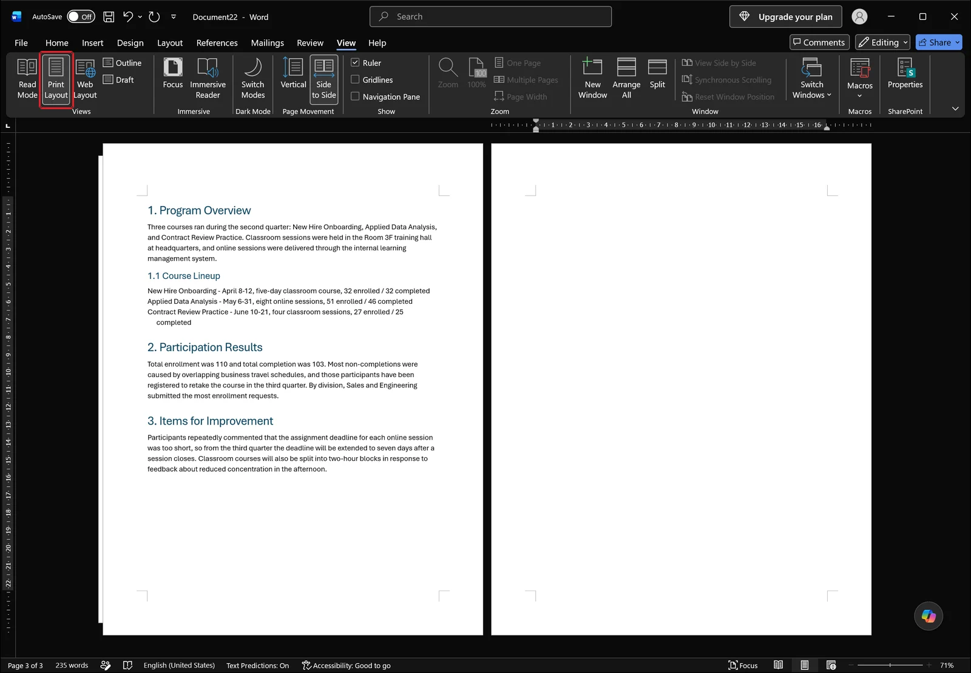Open Outline view
The width and height of the screenshot is (971, 673).
tap(122, 63)
